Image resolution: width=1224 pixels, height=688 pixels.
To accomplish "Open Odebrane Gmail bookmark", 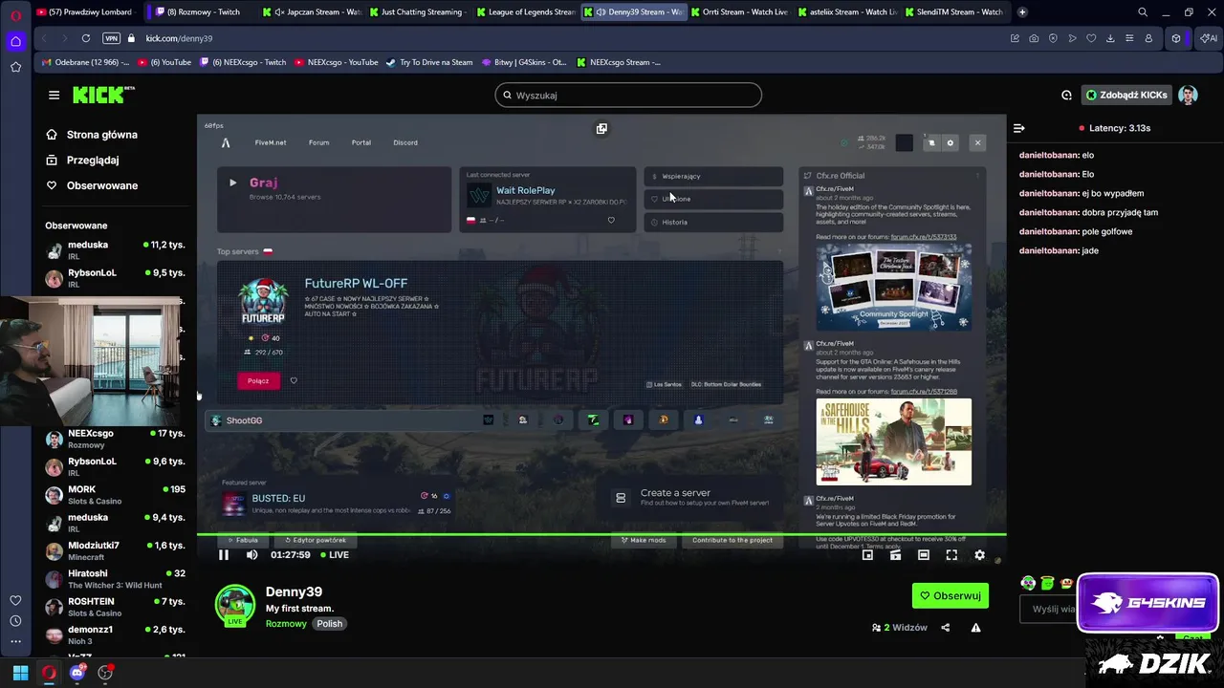I will pos(86,62).
